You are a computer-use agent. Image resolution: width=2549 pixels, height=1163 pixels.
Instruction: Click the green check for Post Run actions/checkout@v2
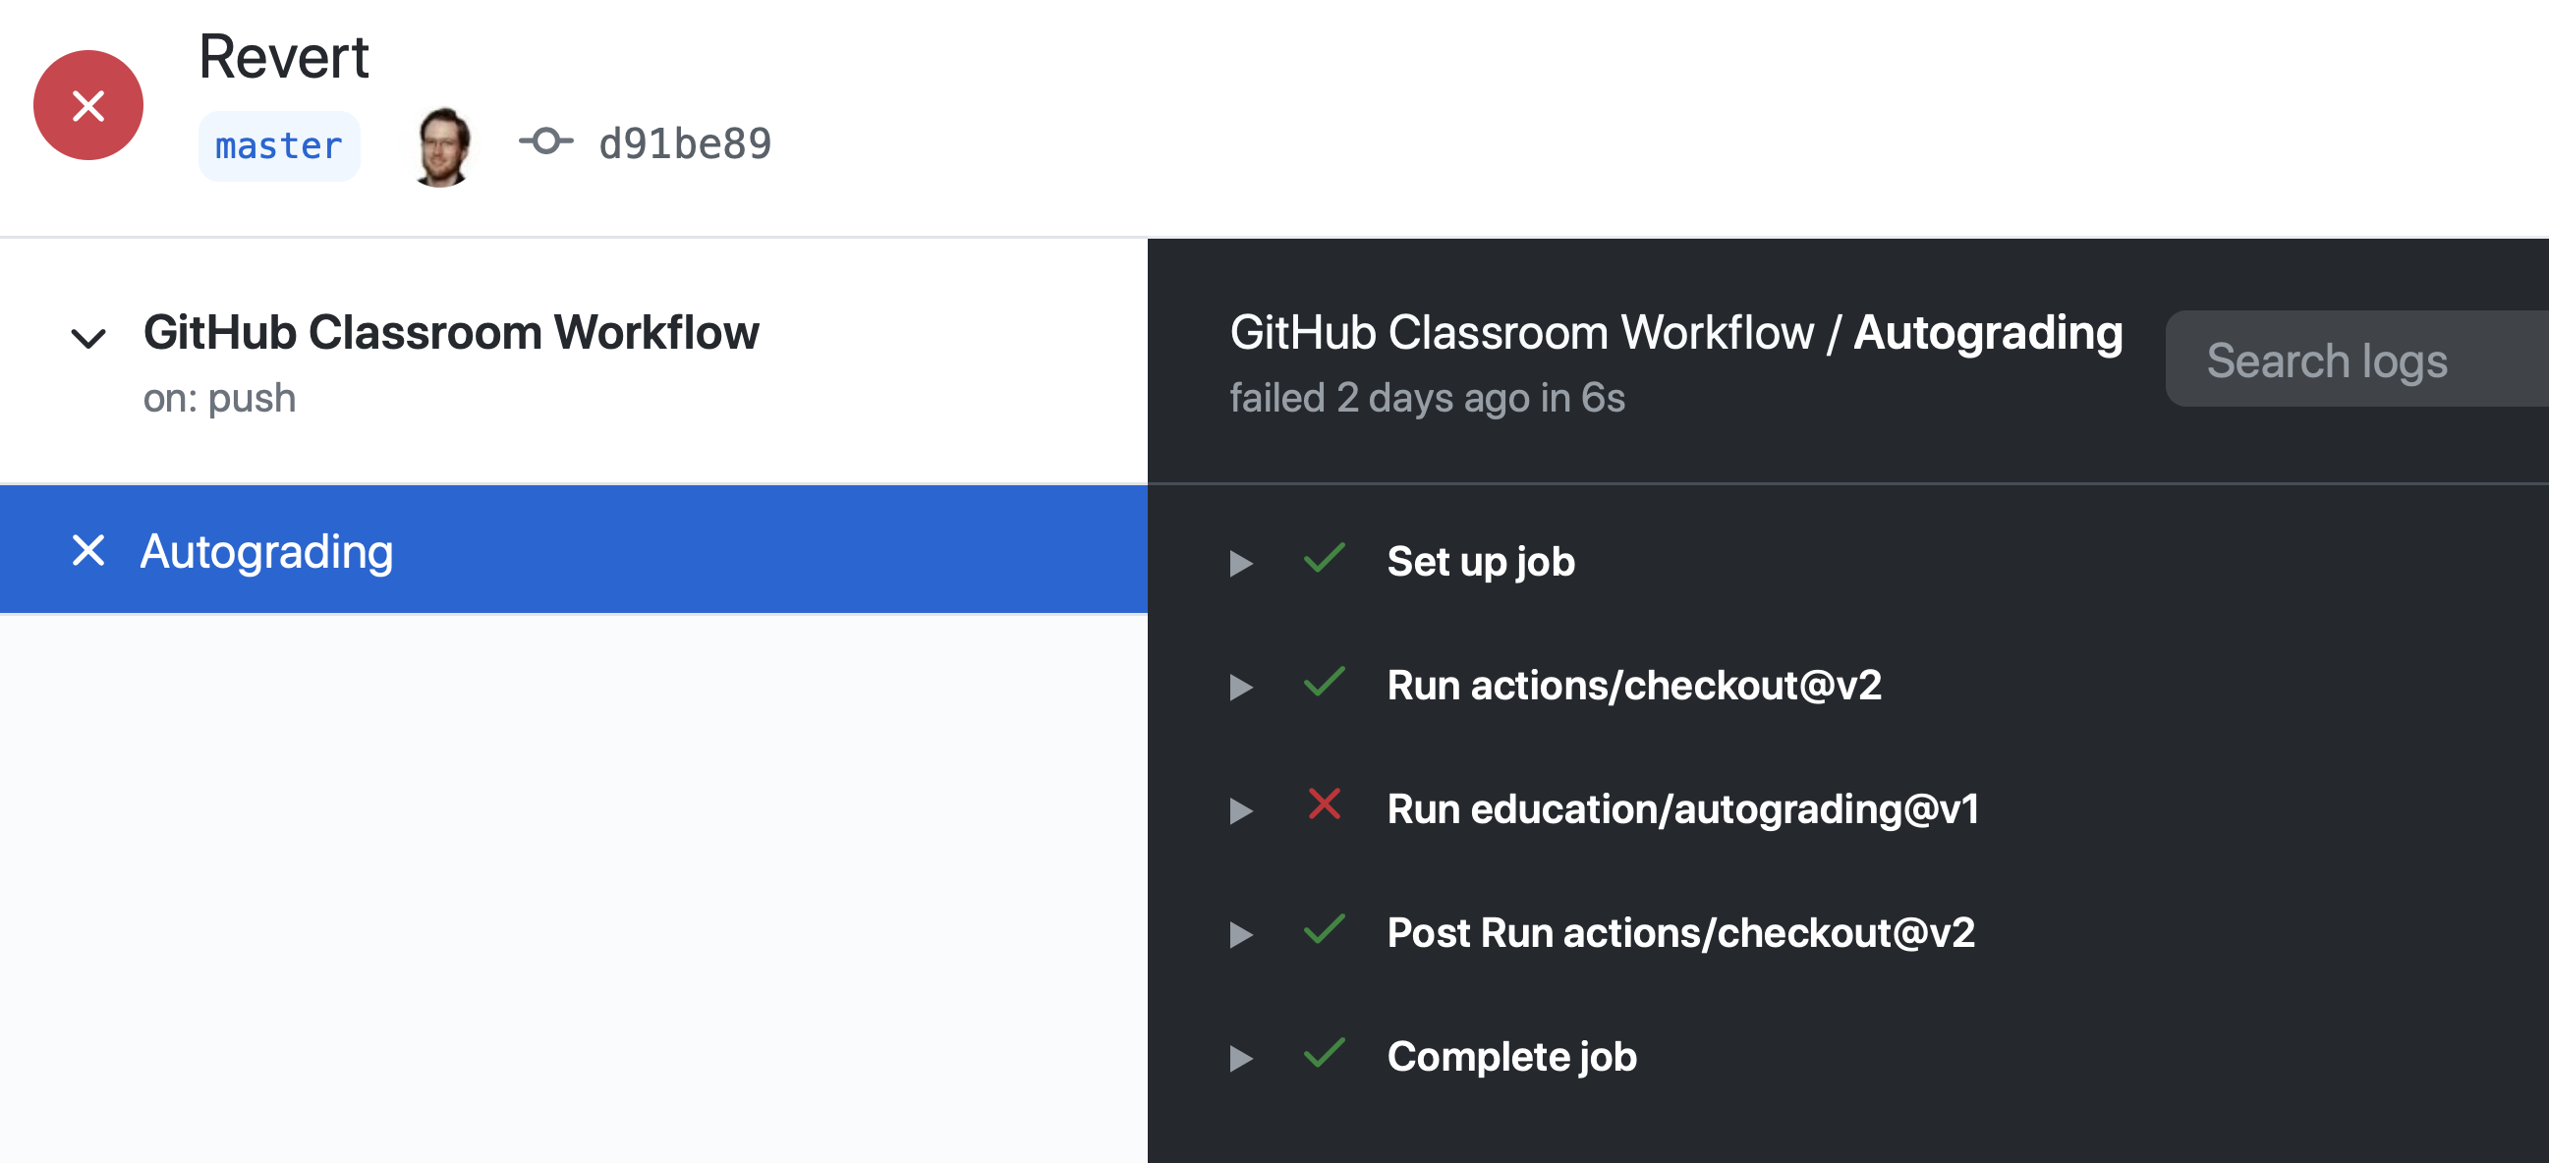(1324, 929)
